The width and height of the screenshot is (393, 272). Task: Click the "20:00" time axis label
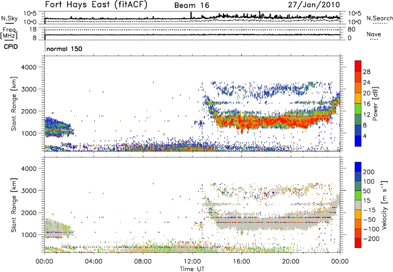pos(291,262)
